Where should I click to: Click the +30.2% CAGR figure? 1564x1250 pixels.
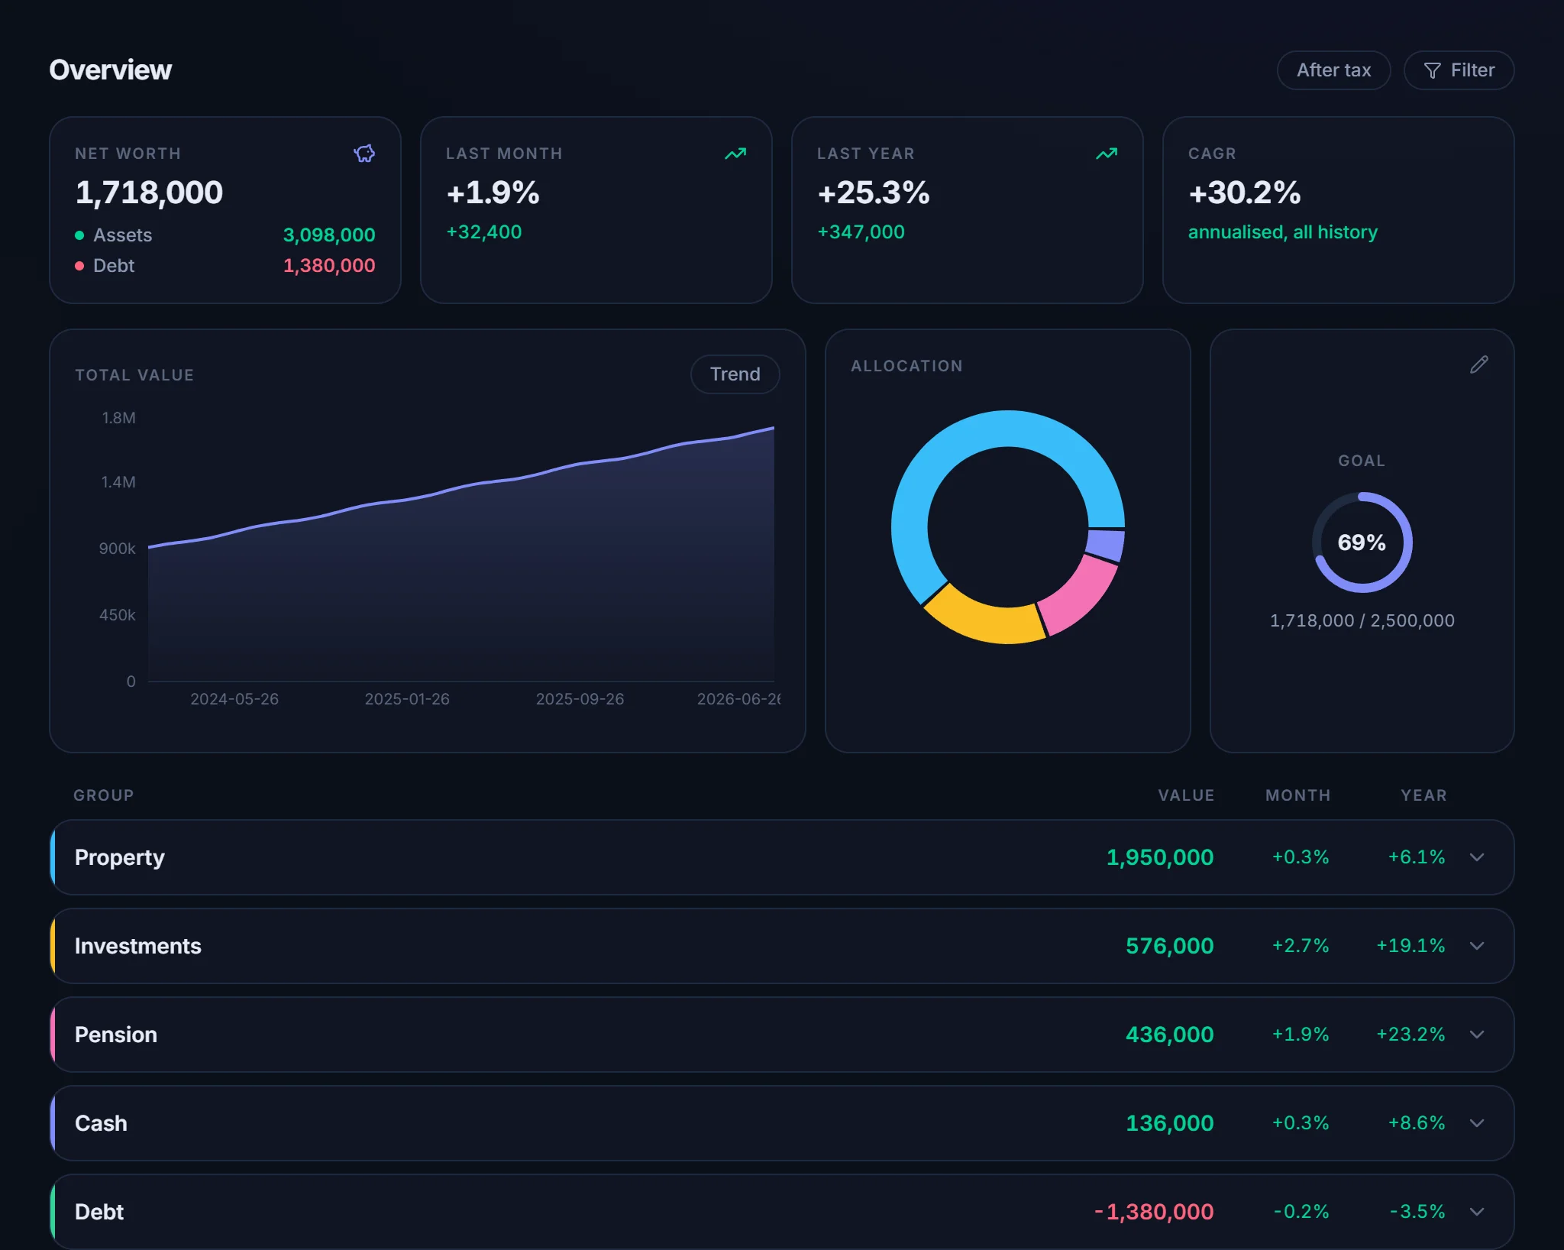tap(1245, 193)
